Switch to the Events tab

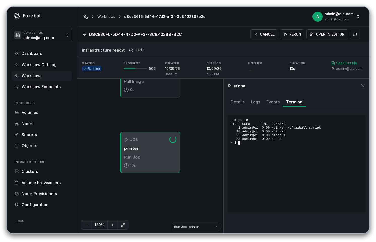pyautogui.click(x=273, y=102)
